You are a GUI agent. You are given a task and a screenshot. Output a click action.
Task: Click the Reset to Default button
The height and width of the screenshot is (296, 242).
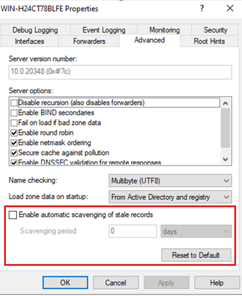tap(196, 255)
